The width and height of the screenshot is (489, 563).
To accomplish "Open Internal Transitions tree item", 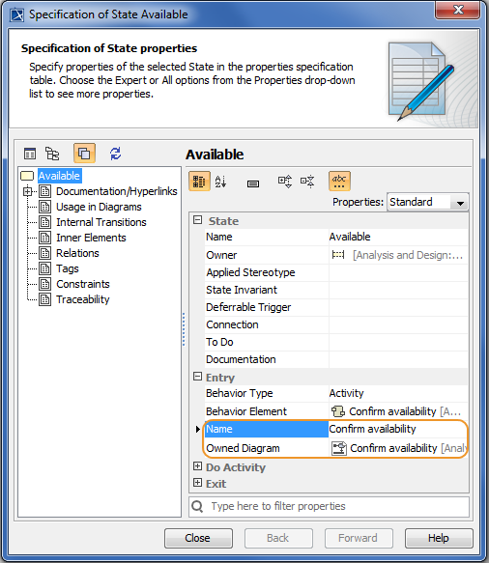I will (x=101, y=222).
